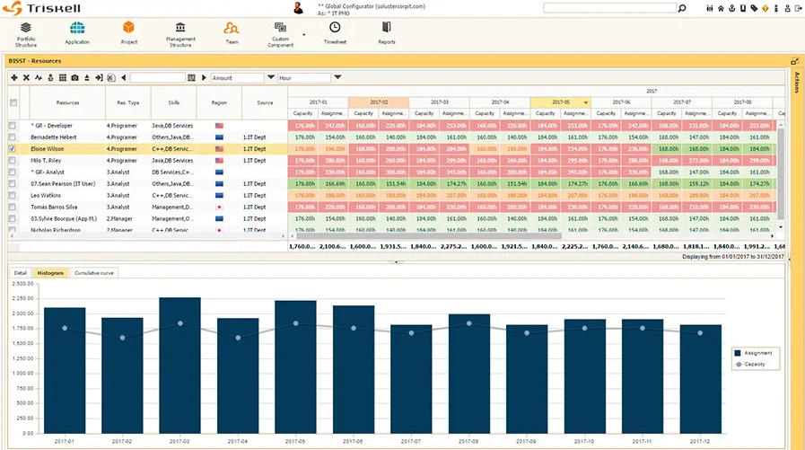Click the previous period arrow
805x450 pixels.
point(124,77)
